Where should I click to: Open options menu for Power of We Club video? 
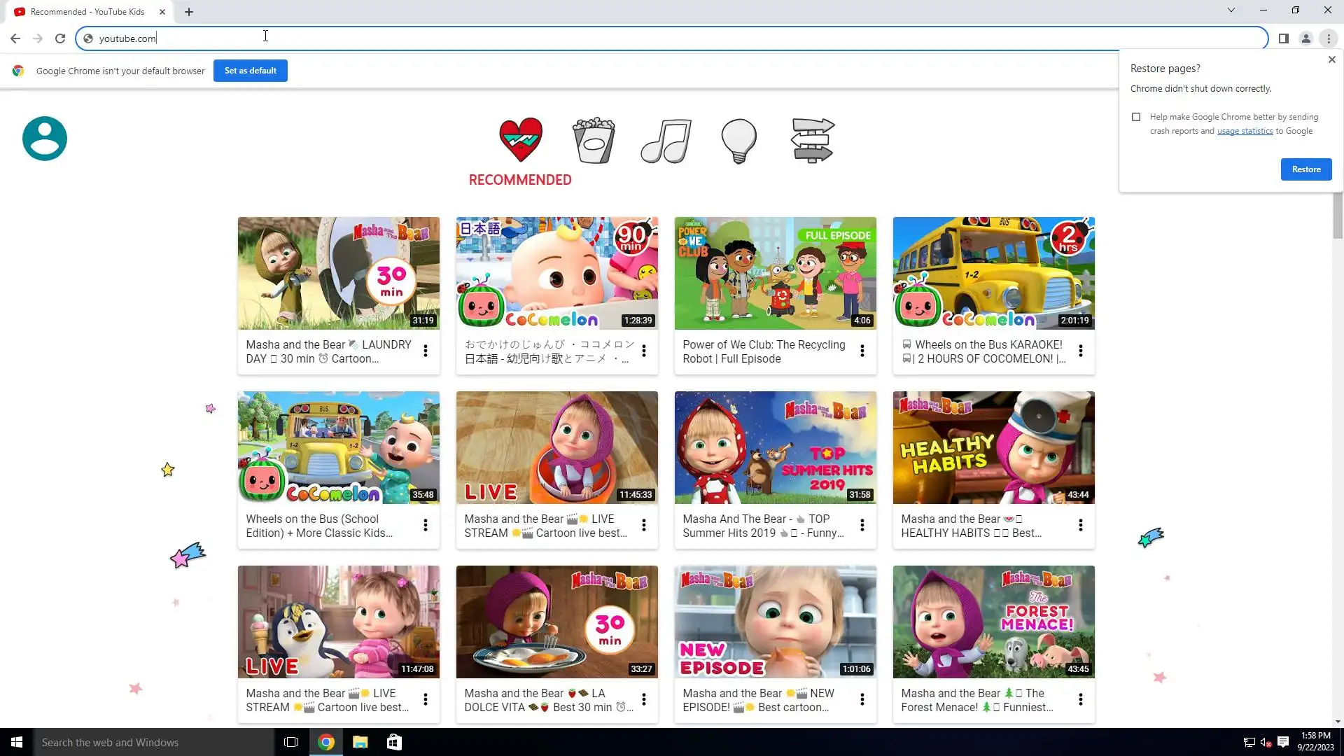pos(862,351)
